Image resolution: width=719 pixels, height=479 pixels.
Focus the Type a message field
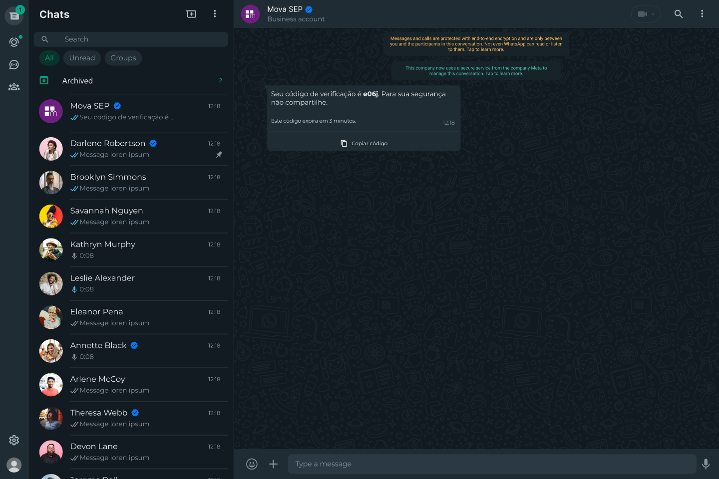tap(492, 464)
